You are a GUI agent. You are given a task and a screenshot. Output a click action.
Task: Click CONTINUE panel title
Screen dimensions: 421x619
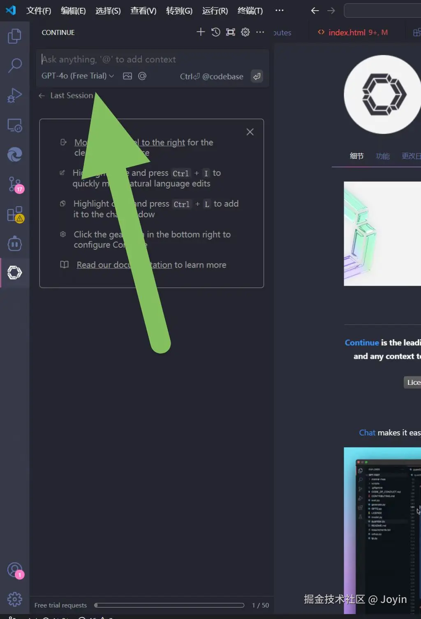click(x=58, y=33)
